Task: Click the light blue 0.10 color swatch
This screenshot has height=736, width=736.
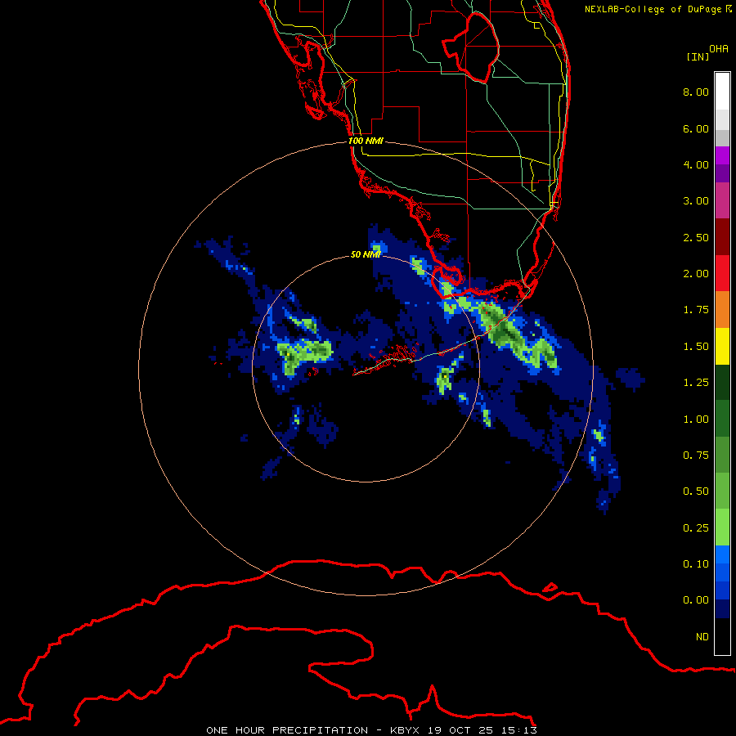Action: (722, 554)
